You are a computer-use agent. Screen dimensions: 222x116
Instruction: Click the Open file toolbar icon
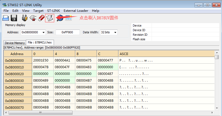coord(6,18)
